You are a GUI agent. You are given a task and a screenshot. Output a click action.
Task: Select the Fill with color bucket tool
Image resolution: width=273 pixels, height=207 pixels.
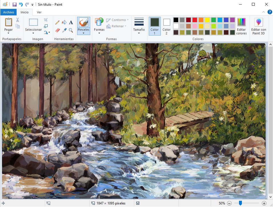pos(64,22)
